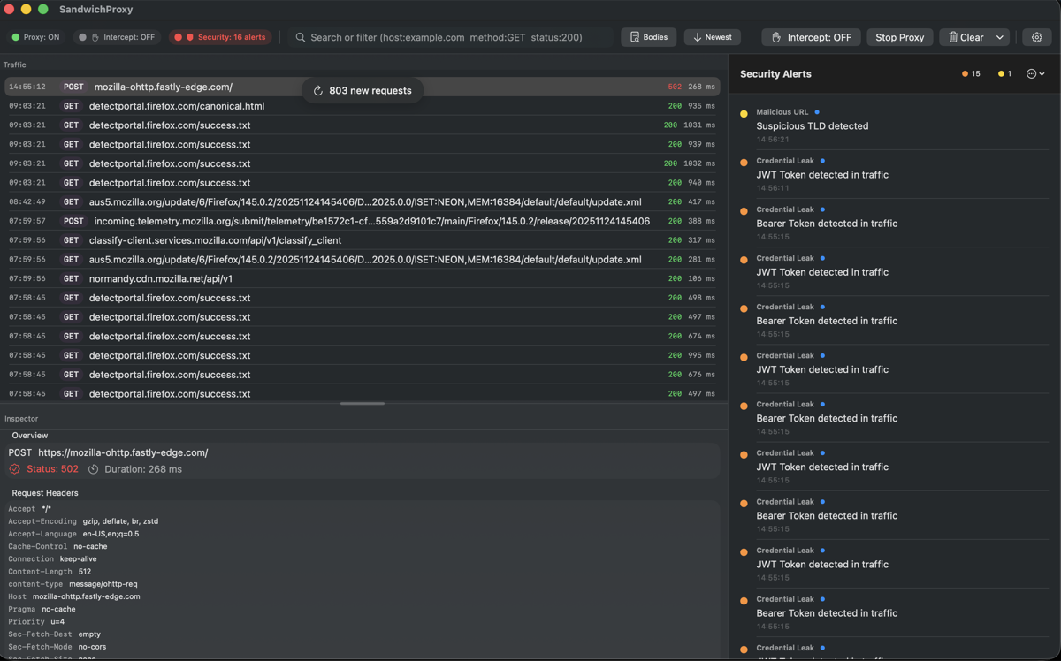The width and height of the screenshot is (1061, 661).
Task: Dismiss the blue unread dot on Malicious URL alert
Action: [x=817, y=112]
